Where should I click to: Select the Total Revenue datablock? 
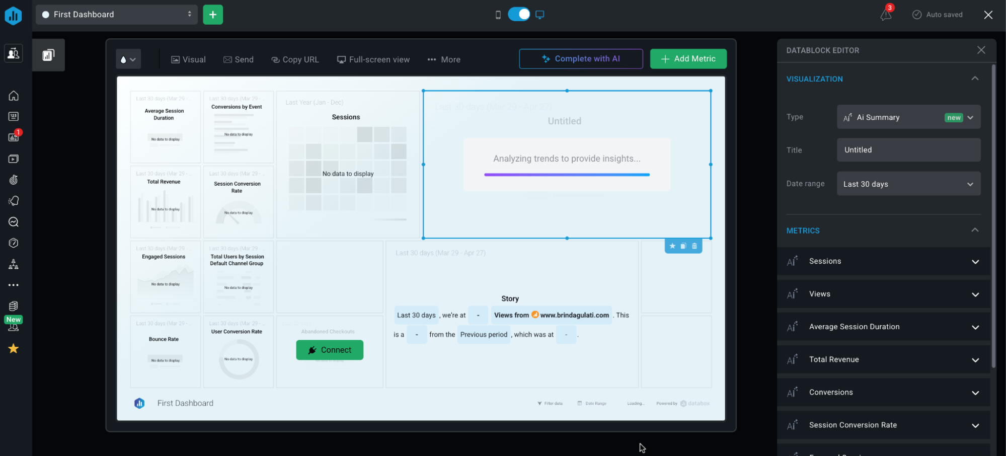(165, 202)
